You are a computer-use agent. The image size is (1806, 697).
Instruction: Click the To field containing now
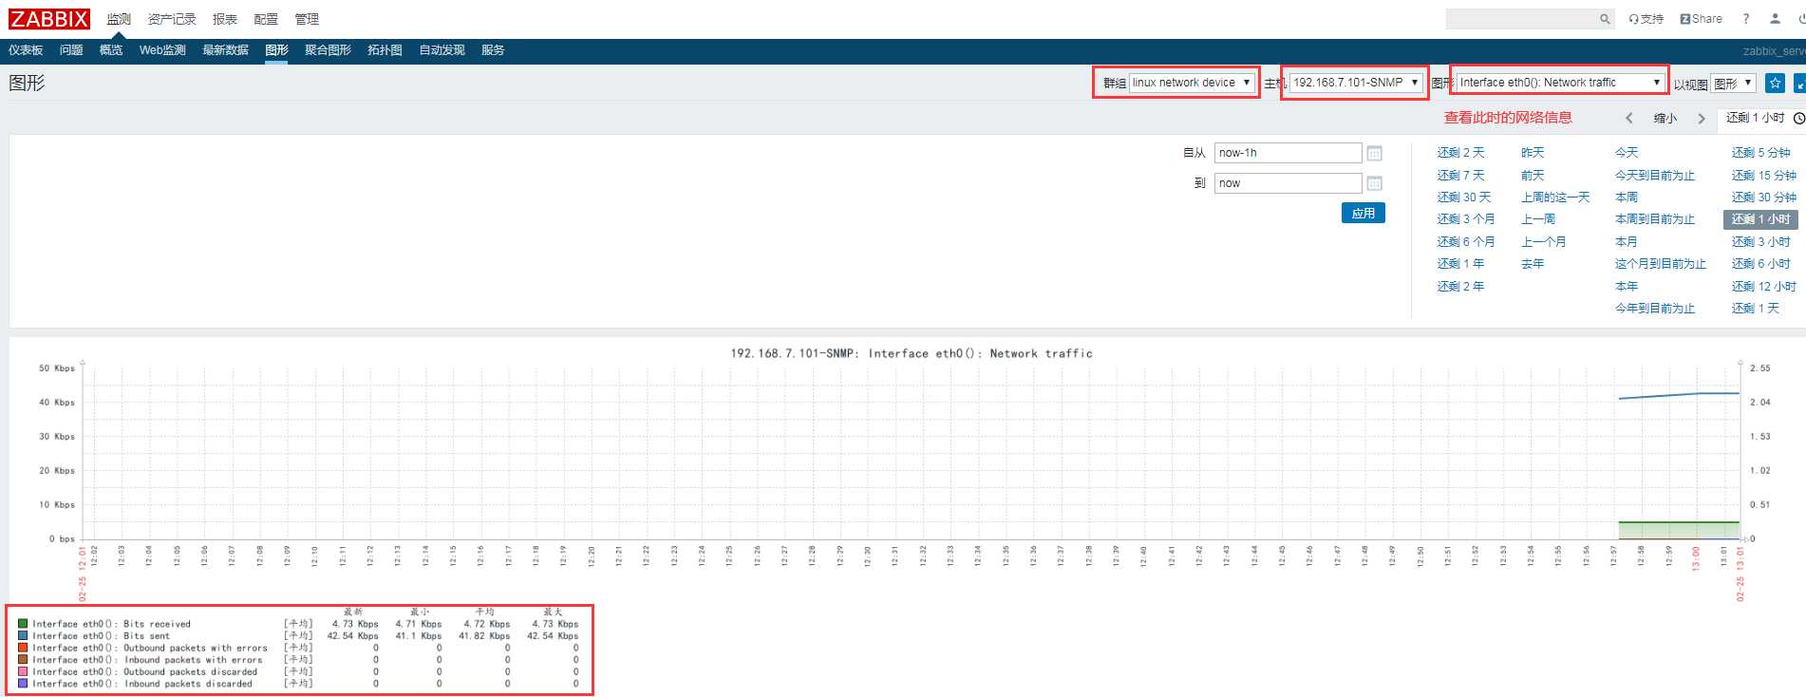(x=1288, y=183)
